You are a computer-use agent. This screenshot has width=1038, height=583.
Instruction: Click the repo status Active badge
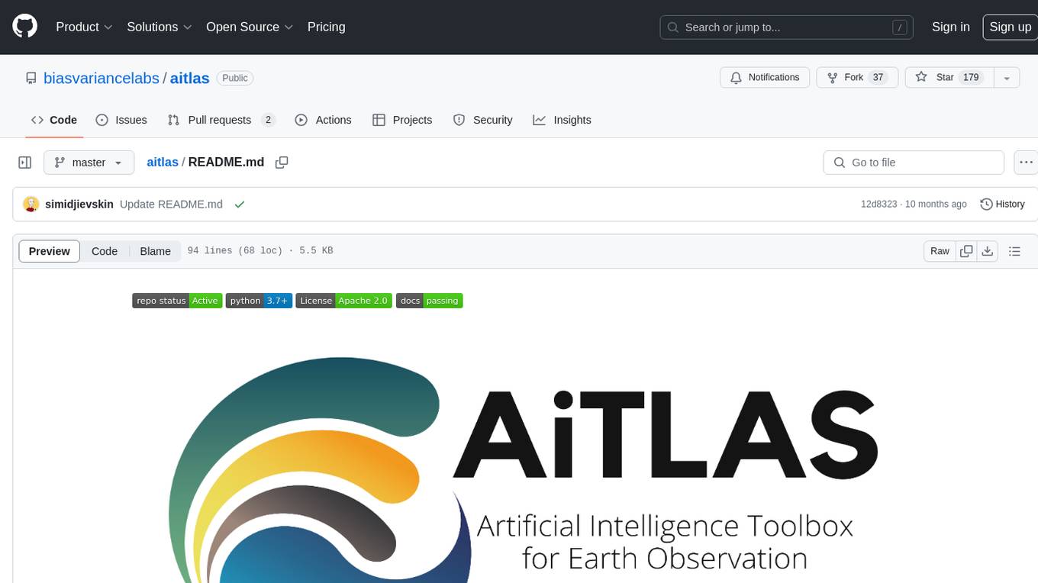point(177,301)
